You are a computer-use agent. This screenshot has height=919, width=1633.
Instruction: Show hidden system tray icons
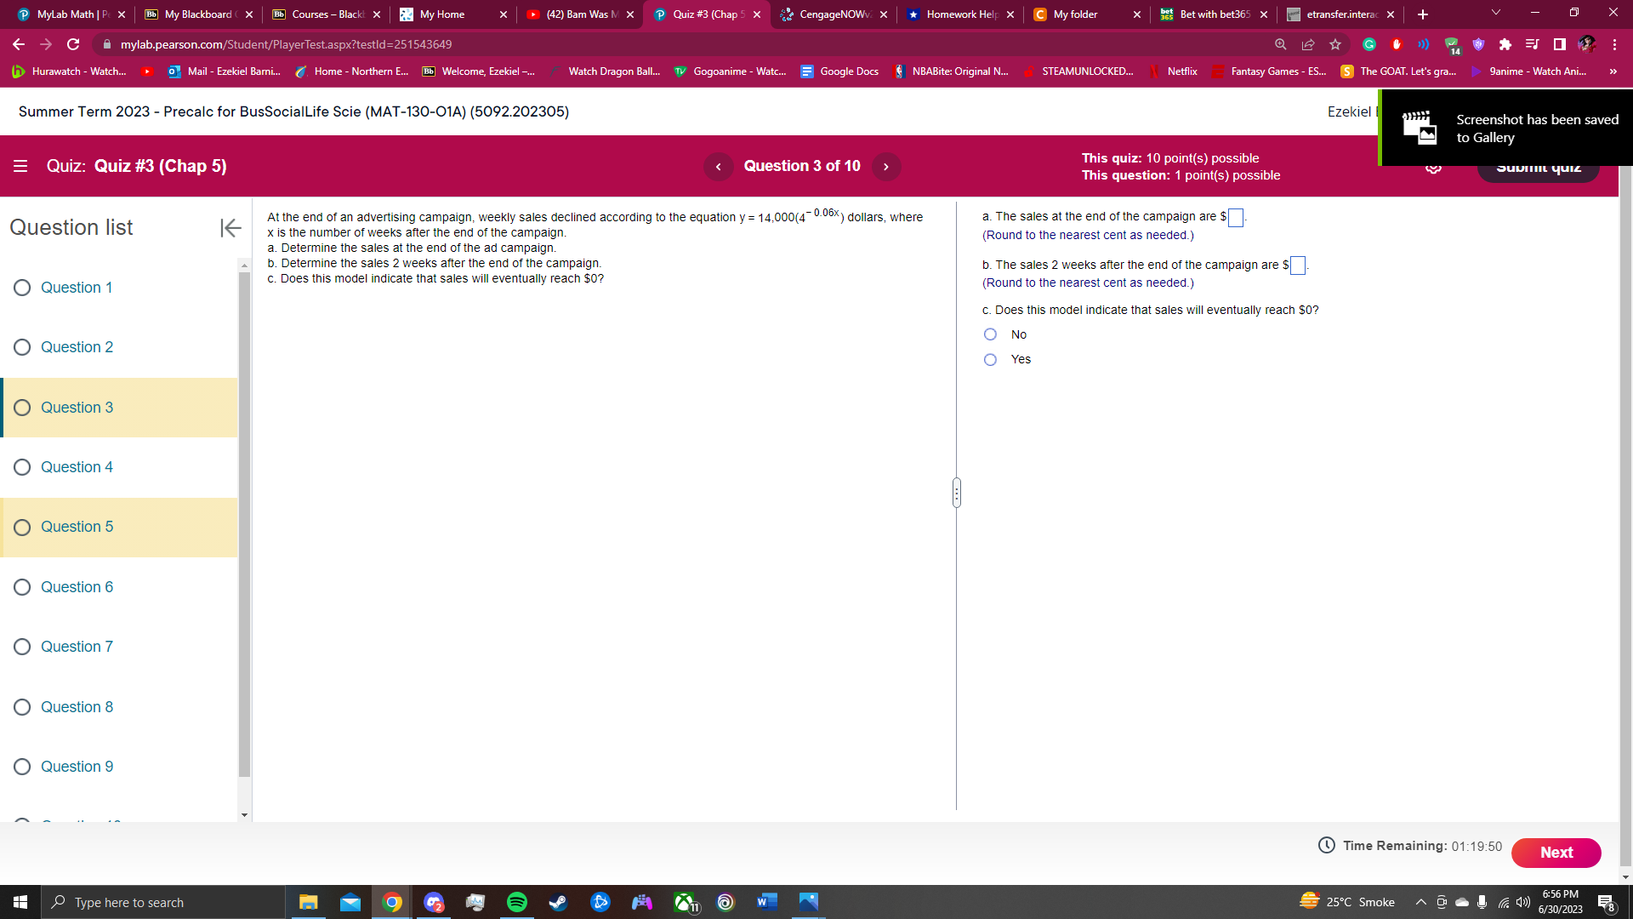[x=1420, y=902]
